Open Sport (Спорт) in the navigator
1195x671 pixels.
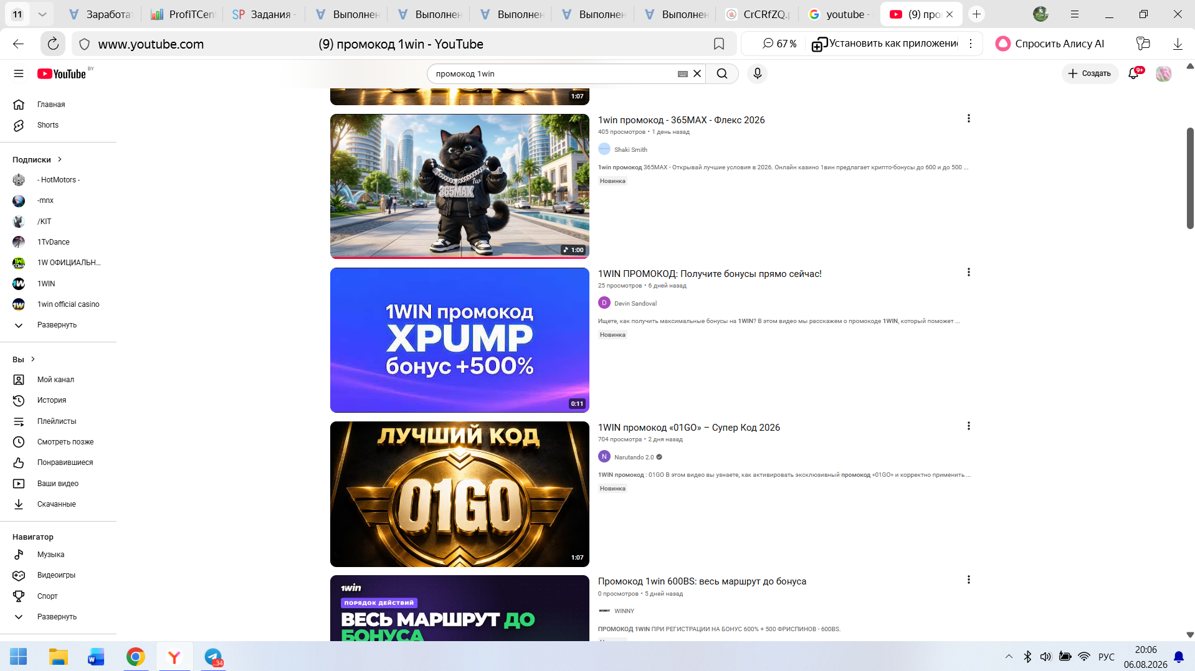point(47,596)
